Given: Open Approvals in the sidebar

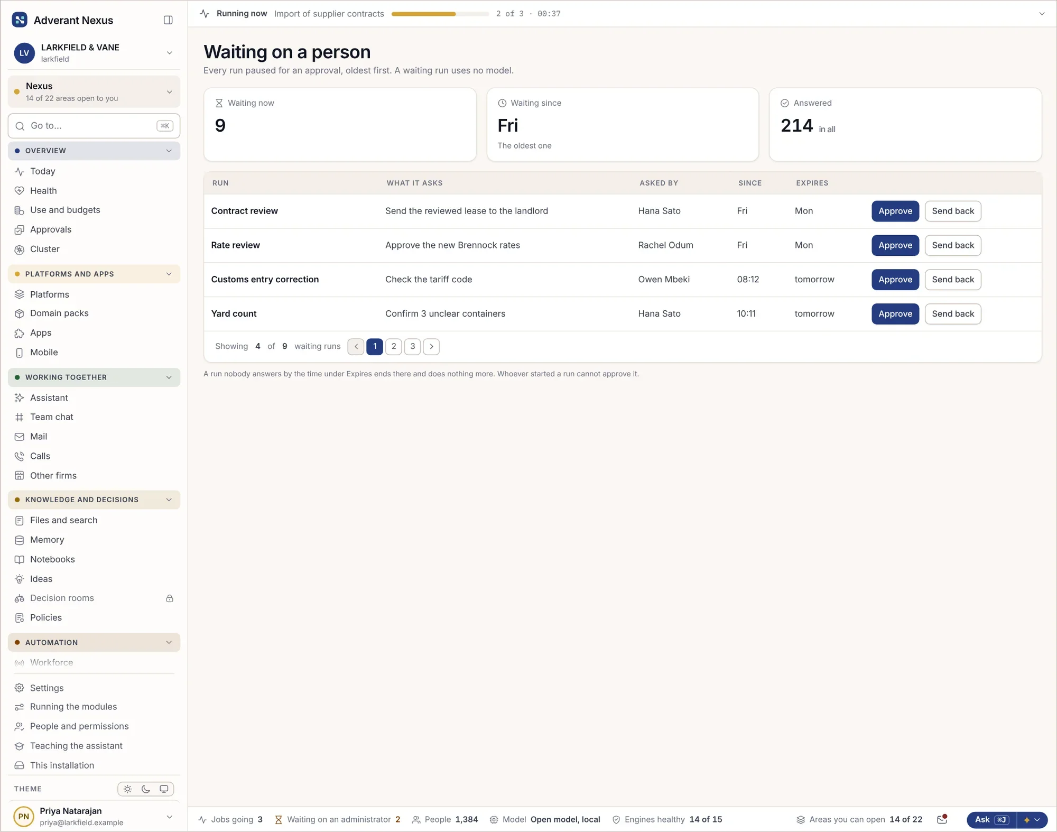Looking at the screenshot, I should coord(94,229).
